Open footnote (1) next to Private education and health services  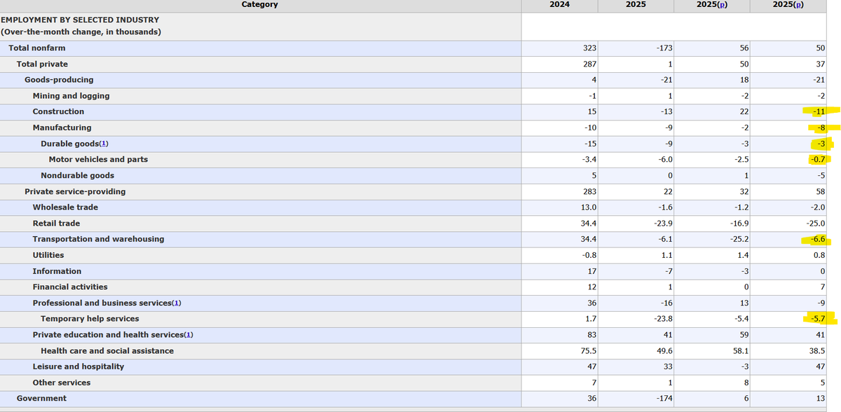188,335
